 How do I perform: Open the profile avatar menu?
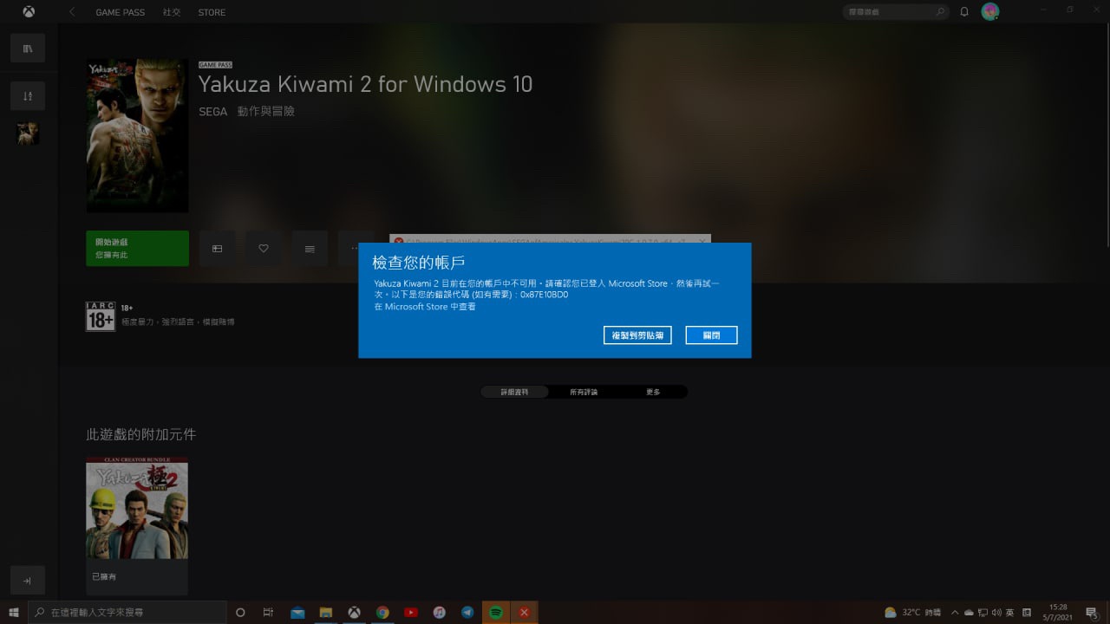(x=989, y=12)
